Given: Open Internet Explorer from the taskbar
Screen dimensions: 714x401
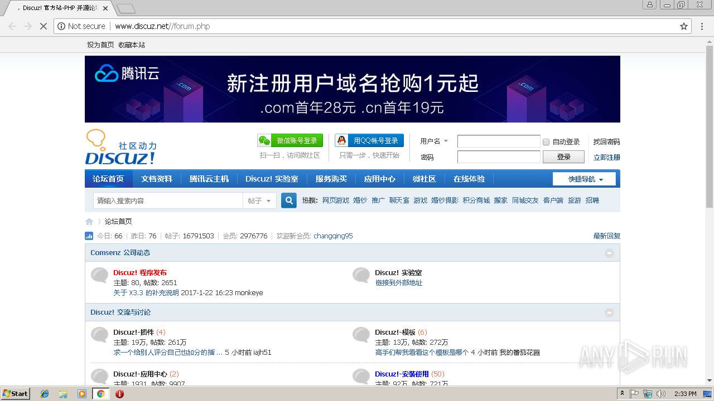Looking at the screenshot, I should point(45,394).
